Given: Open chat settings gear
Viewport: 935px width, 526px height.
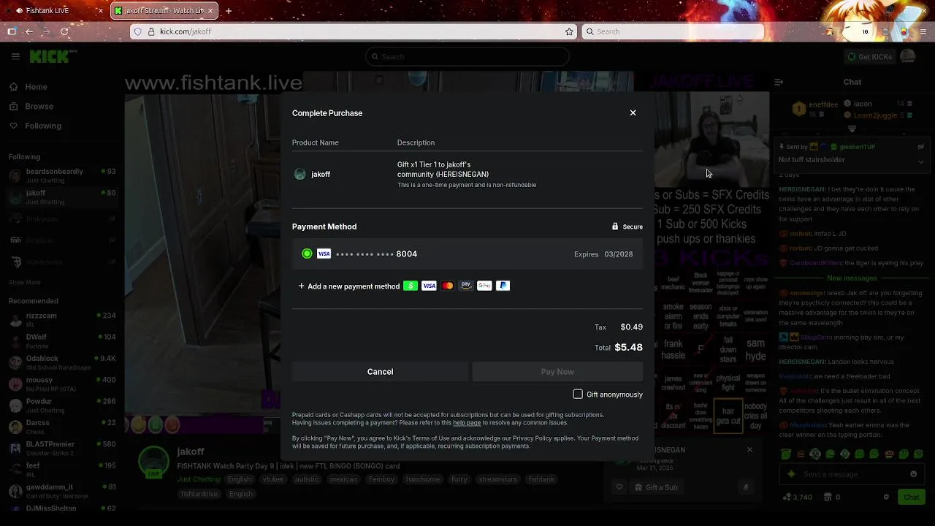Looking at the screenshot, I should (x=886, y=497).
